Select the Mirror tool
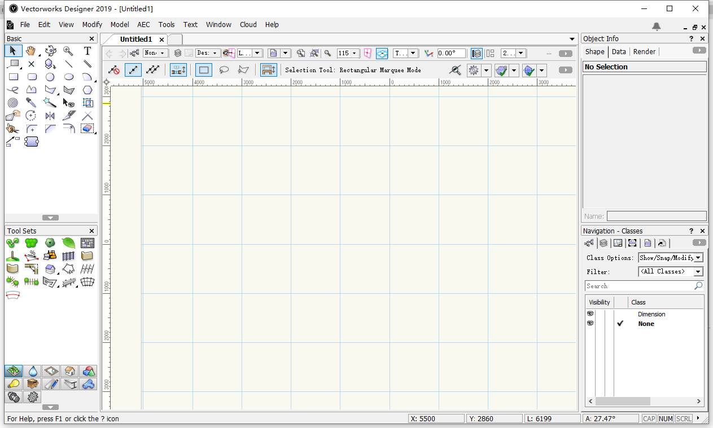The width and height of the screenshot is (713, 428). [50, 116]
